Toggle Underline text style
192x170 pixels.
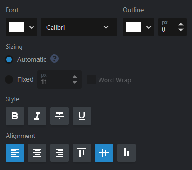click(82, 116)
